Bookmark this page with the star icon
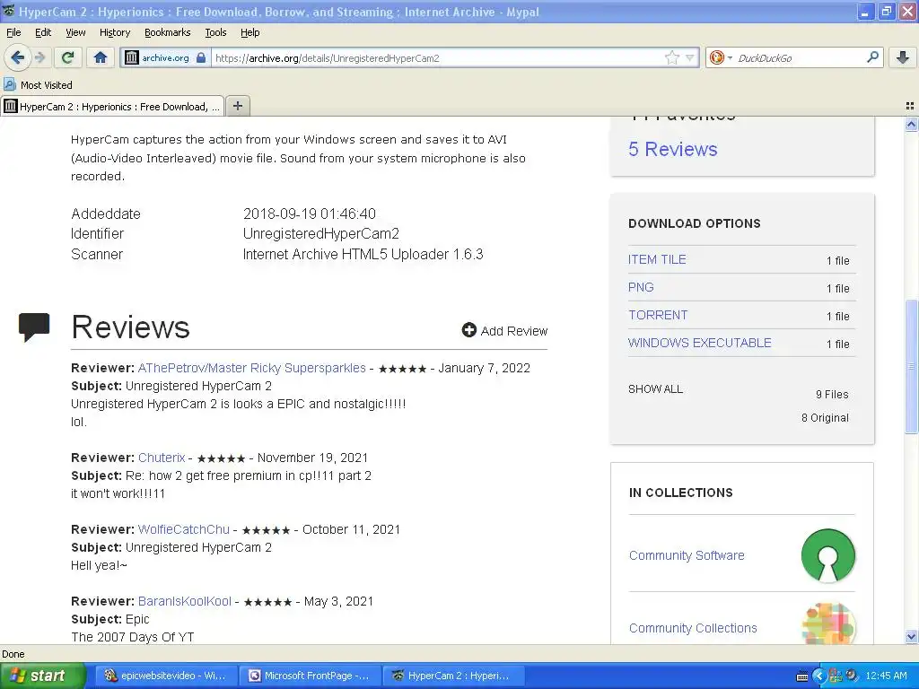Screen dimensions: 919x689 point(671,57)
